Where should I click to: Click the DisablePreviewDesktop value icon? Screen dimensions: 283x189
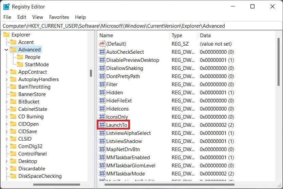coord(102,60)
